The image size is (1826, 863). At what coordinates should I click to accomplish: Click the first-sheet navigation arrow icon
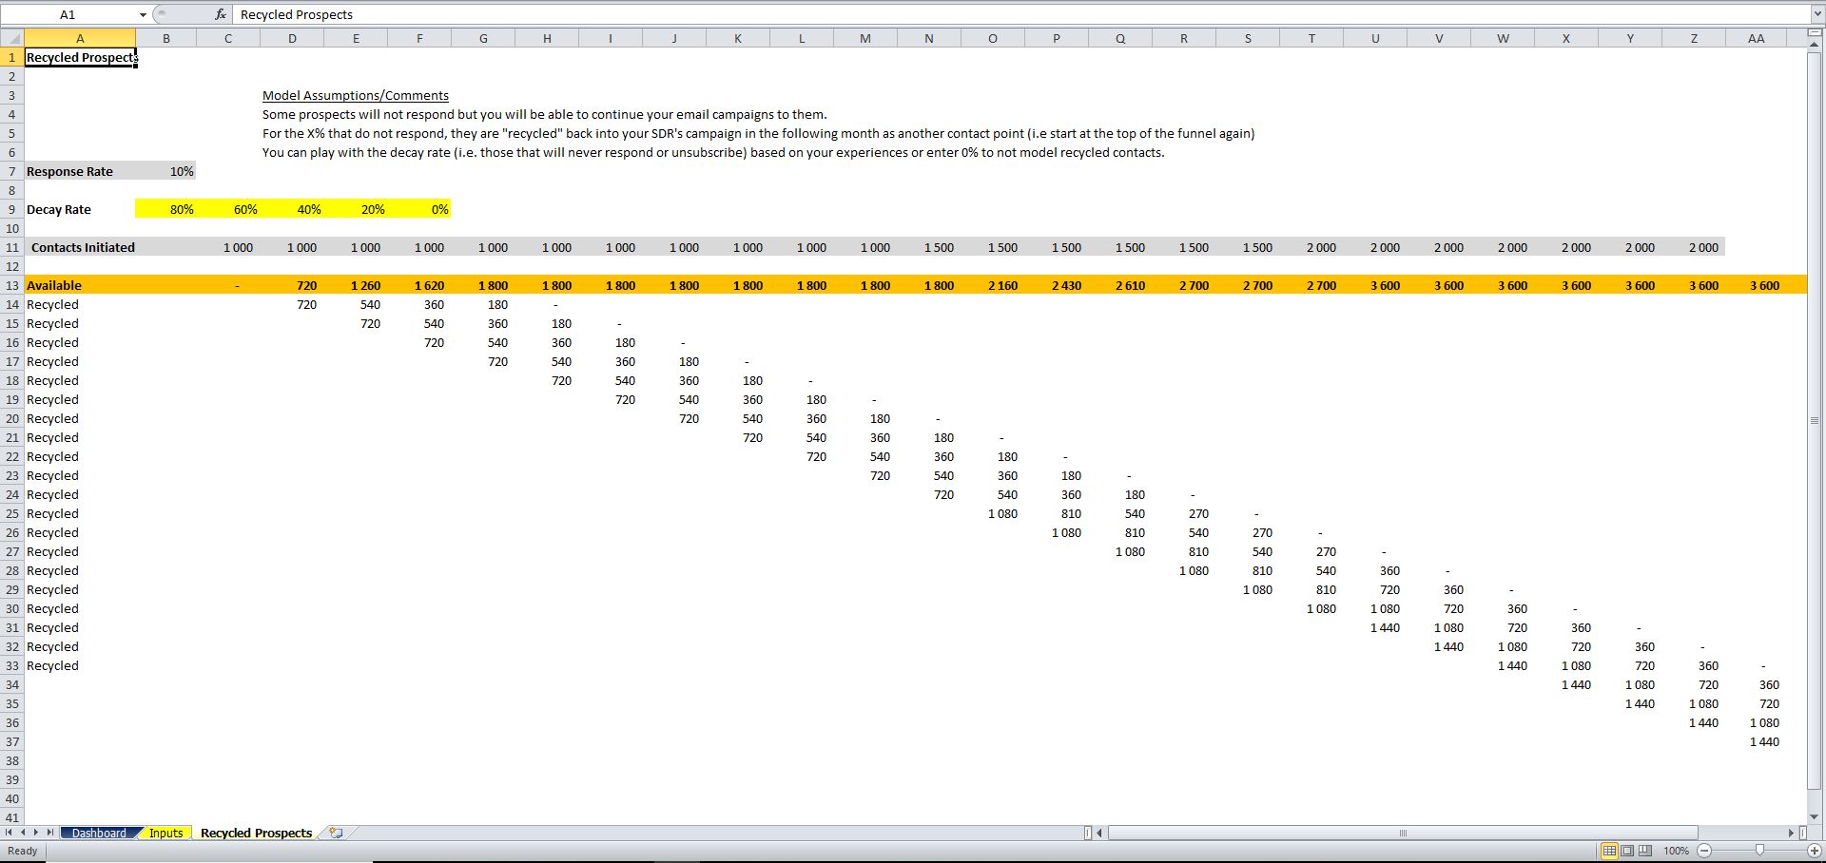tap(9, 833)
